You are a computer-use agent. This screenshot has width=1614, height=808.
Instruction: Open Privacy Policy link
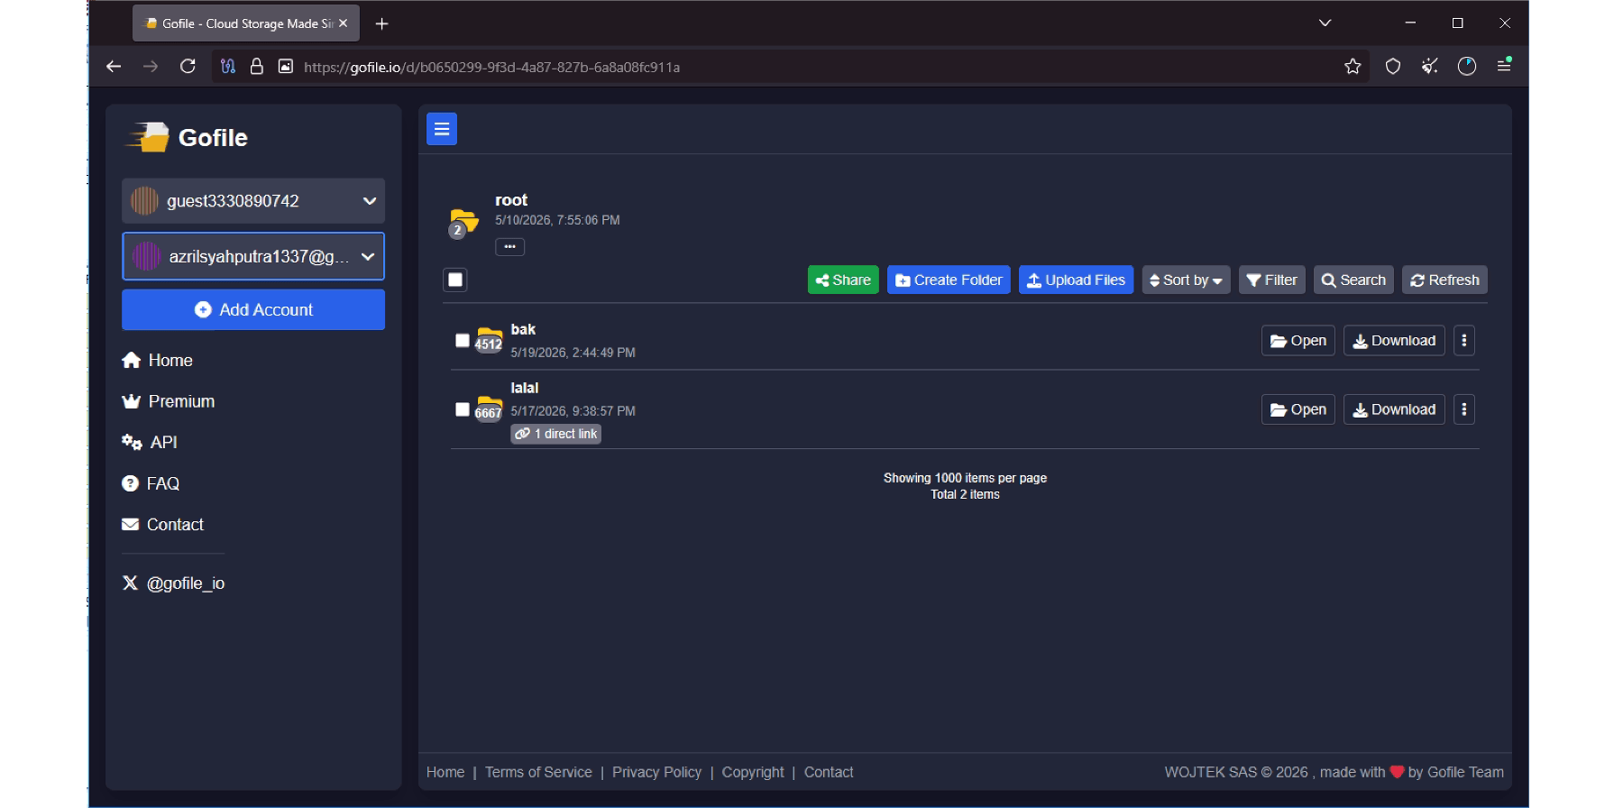(656, 772)
